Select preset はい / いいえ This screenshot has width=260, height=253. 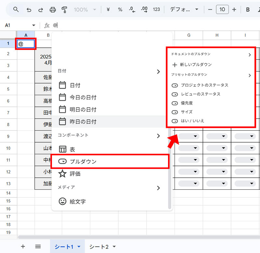pyautogui.click(x=211, y=121)
